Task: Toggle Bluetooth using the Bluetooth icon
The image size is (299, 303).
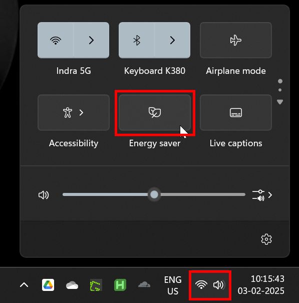Action: point(137,40)
